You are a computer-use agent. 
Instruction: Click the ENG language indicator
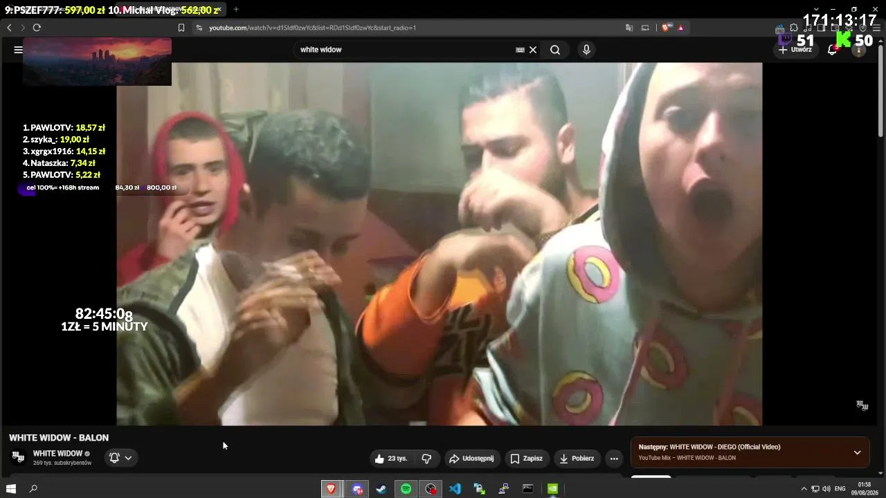[840, 489]
